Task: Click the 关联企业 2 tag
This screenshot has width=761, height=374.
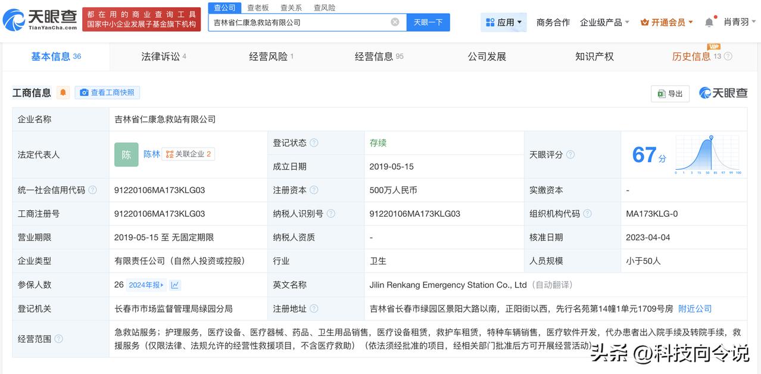Action: tap(188, 154)
